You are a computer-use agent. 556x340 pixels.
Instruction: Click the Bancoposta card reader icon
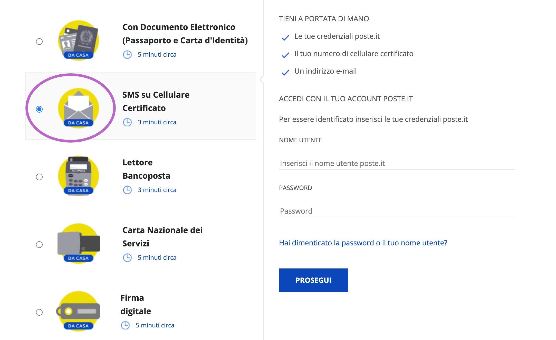pos(78,176)
